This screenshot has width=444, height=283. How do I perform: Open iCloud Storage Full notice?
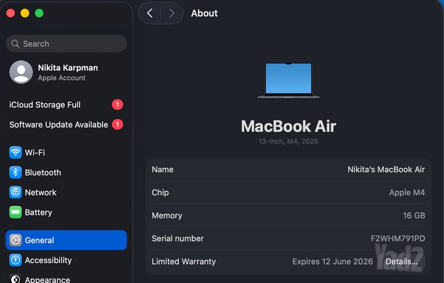pyautogui.click(x=66, y=105)
